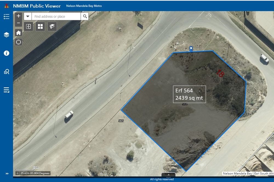Viewport: 274px width, 182px height.
Task: Open the query search tool in sidebar
Action: 6,72
